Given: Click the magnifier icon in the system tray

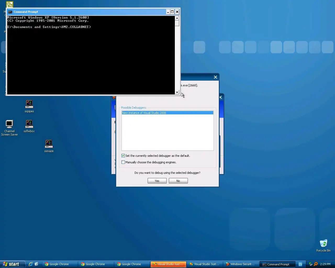Looking at the screenshot, I should point(316,264).
